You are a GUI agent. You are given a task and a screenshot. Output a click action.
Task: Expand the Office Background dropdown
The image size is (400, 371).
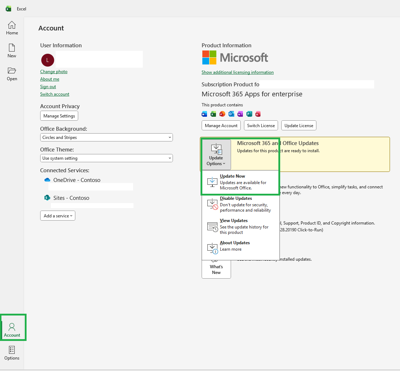107,138
